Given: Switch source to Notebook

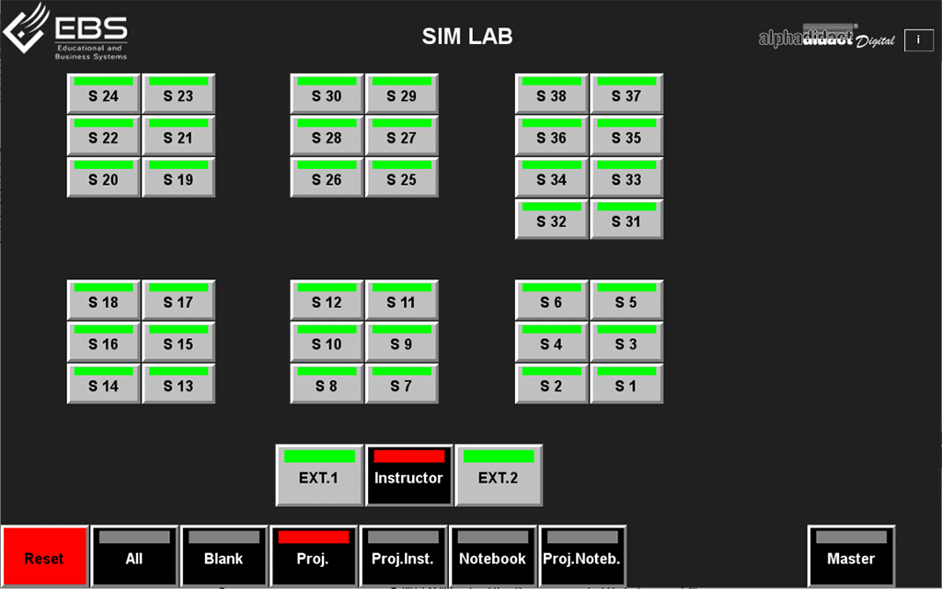Looking at the screenshot, I should [492, 558].
